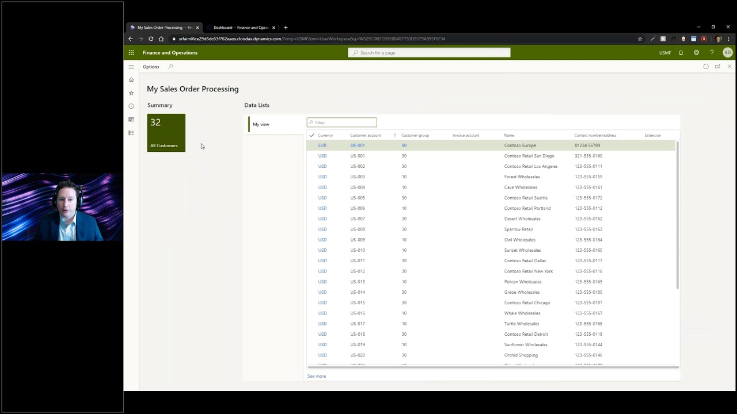
Task: Open the Settings gear in header
Action: click(696, 52)
